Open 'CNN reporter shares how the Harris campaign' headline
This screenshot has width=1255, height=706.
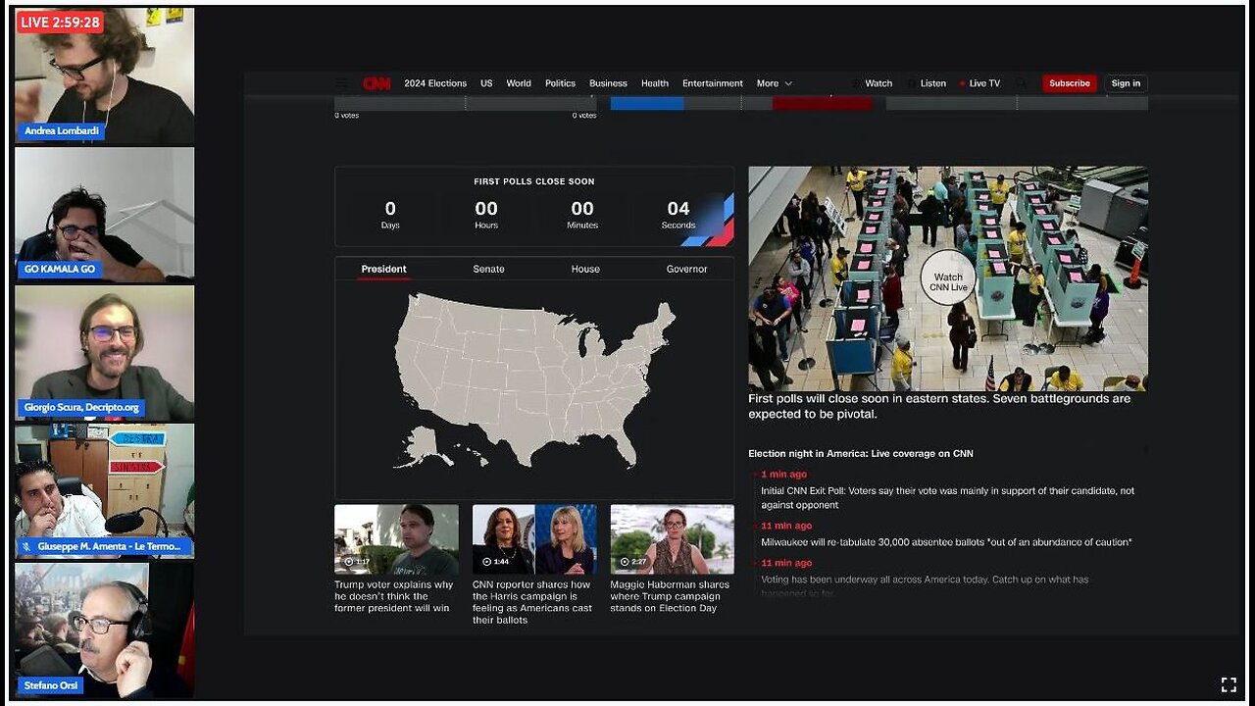532,602
